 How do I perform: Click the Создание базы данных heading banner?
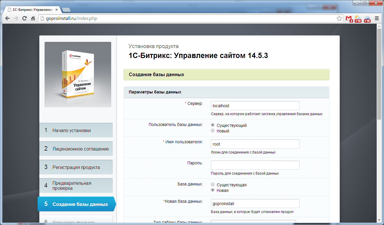pos(226,74)
